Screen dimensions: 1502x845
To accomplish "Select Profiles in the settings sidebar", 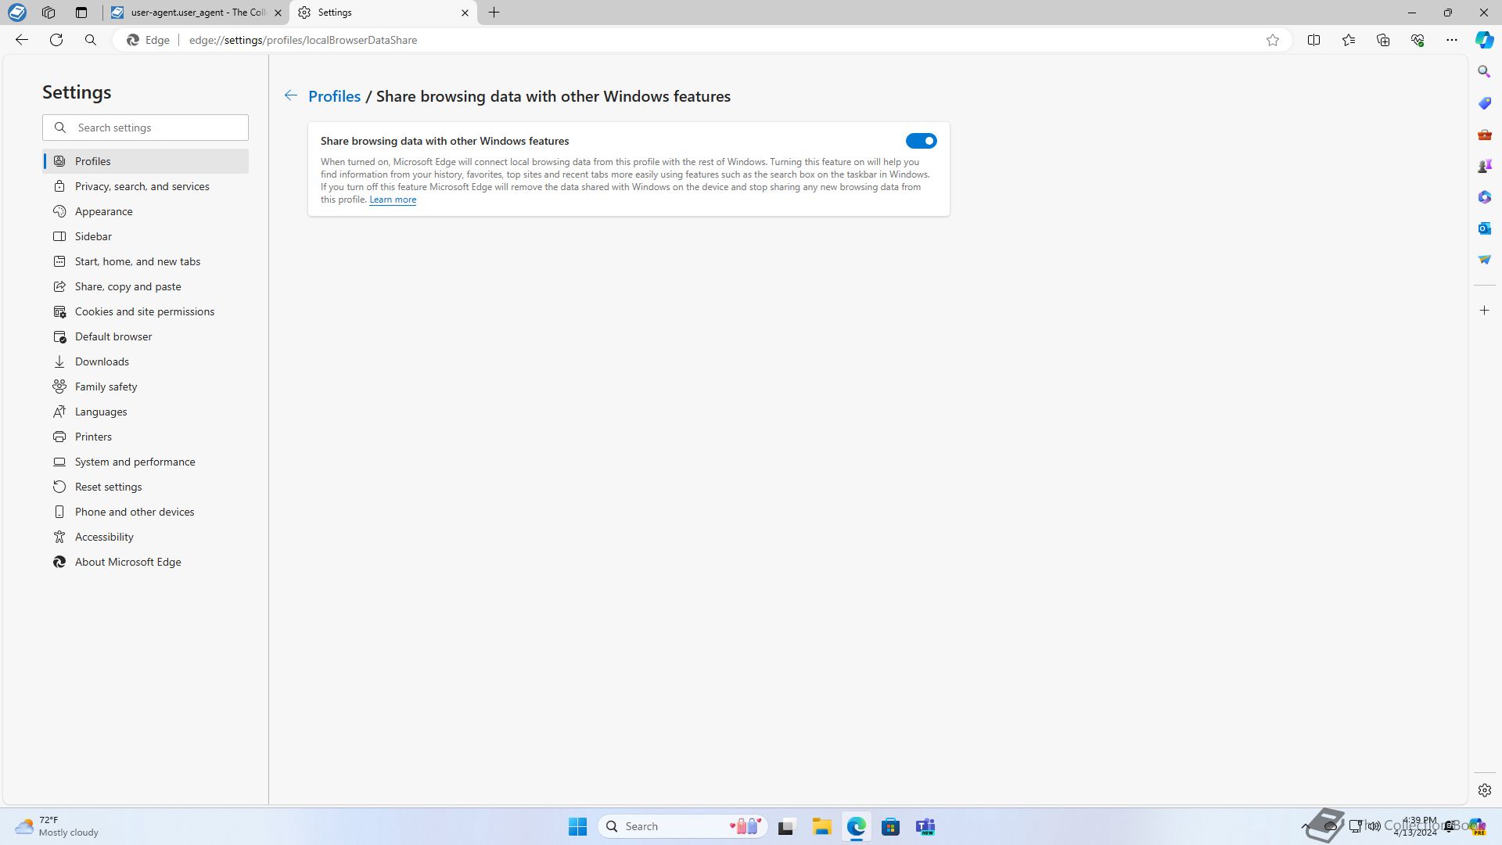I will click(x=146, y=161).
